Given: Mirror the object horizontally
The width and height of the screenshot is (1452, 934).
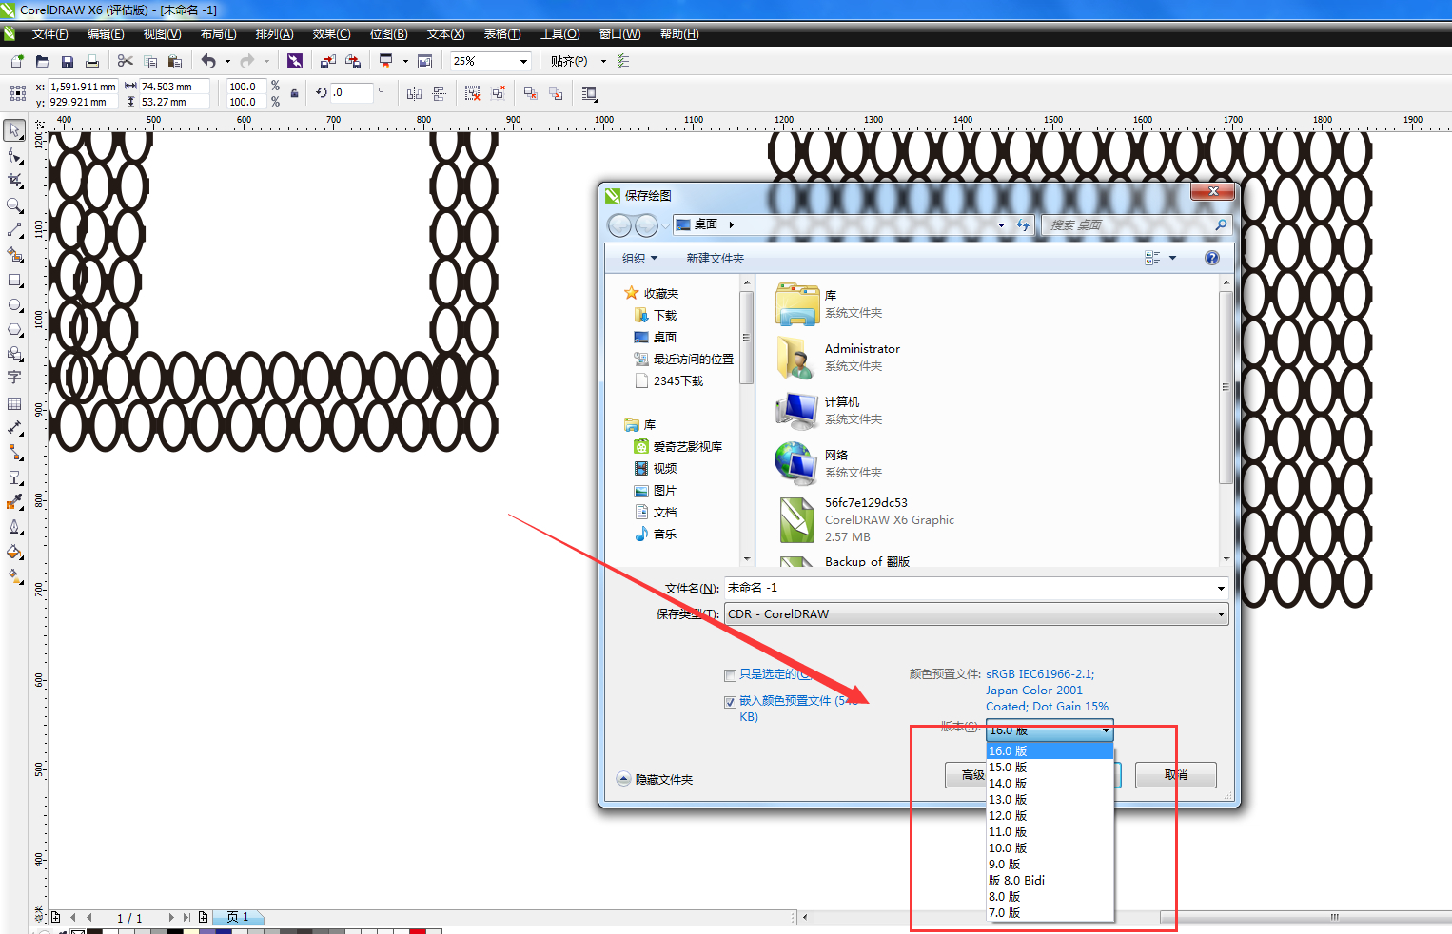Looking at the screenshot, I should click(x=414, y=93).
